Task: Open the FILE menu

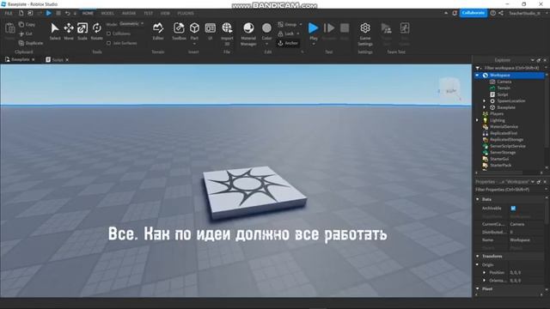Action: pos(9,14)
